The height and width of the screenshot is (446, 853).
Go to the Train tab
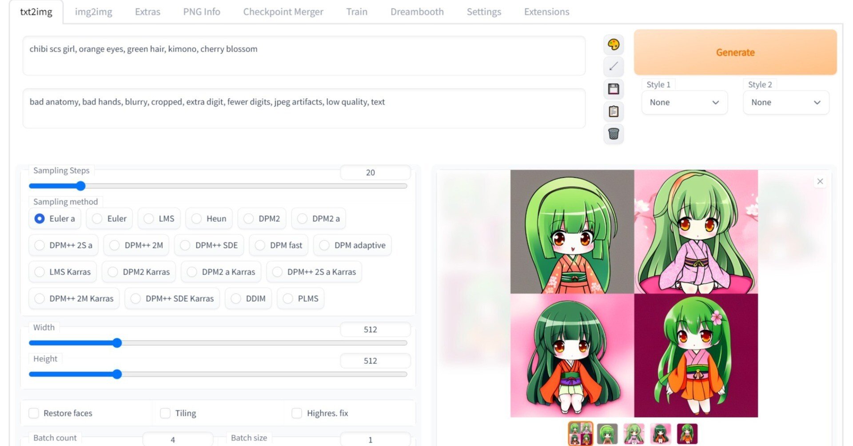point(357,12)
